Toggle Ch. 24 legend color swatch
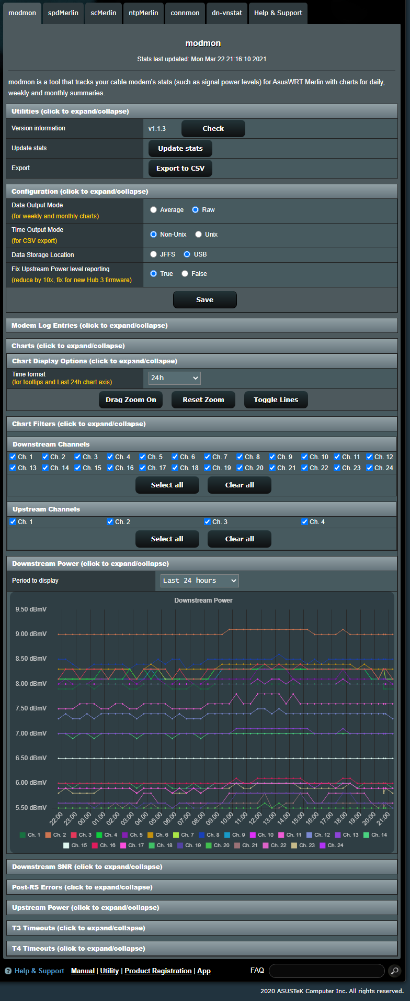 coord(323,845)
